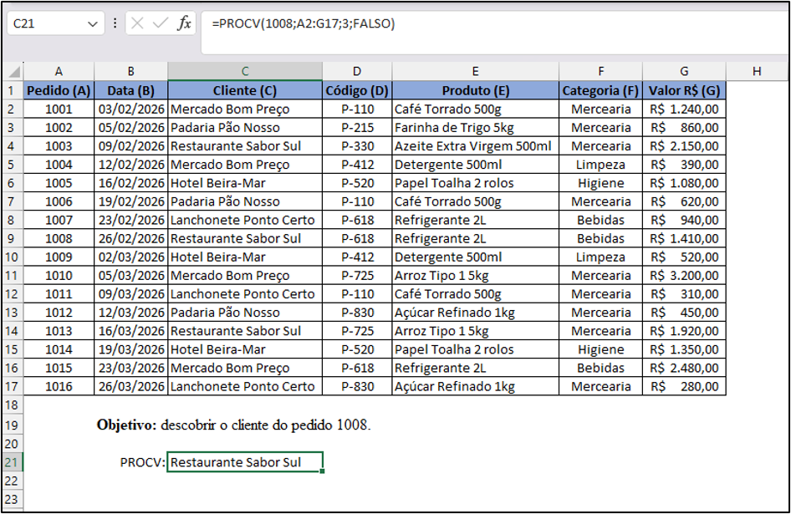The width and height of the screenshot is (791, 514).
Task: Select column C header
Action: pos(245,71)
